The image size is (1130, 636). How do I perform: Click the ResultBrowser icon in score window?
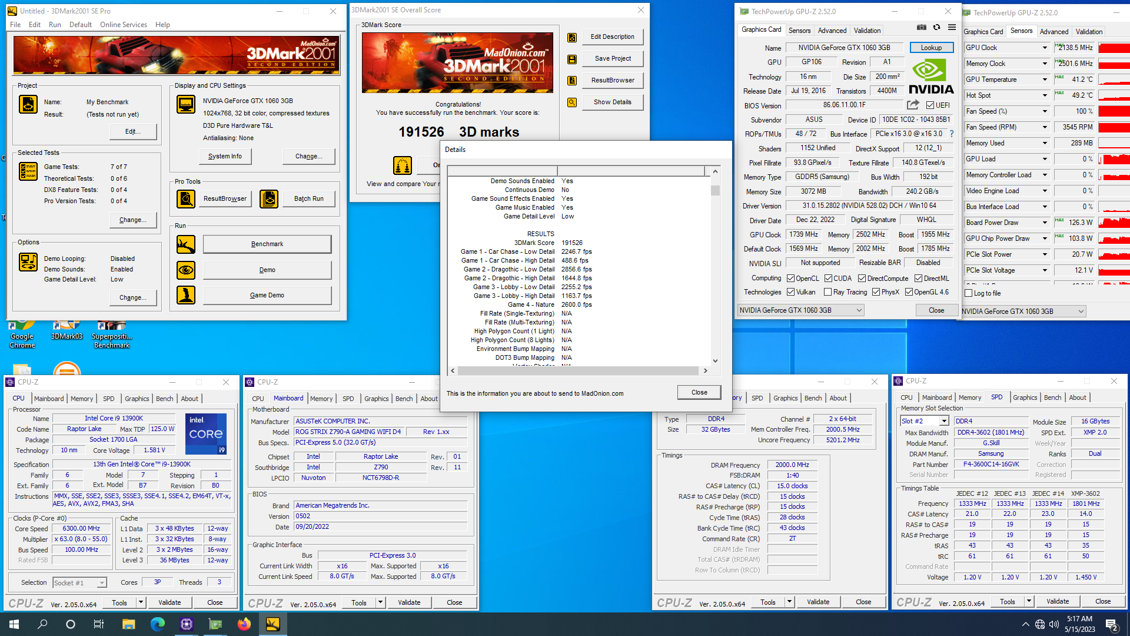pos(571,81)
